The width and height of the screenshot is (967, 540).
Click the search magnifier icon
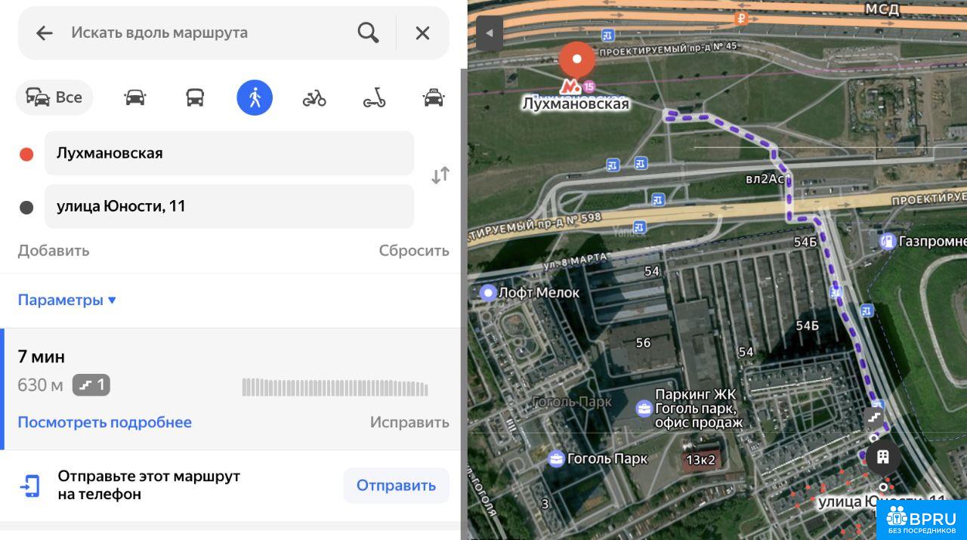pos(368,32)
